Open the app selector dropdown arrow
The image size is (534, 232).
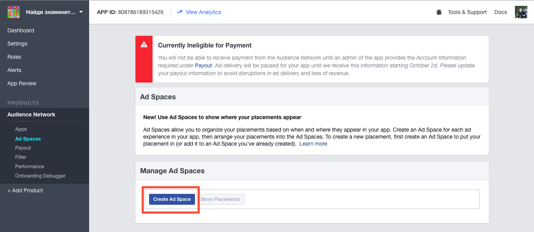pos(81,12)
